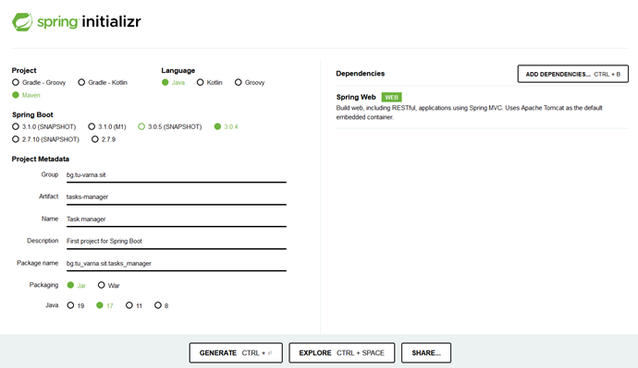
Task: Select Java version 11
Action: [x=134, y=305]
